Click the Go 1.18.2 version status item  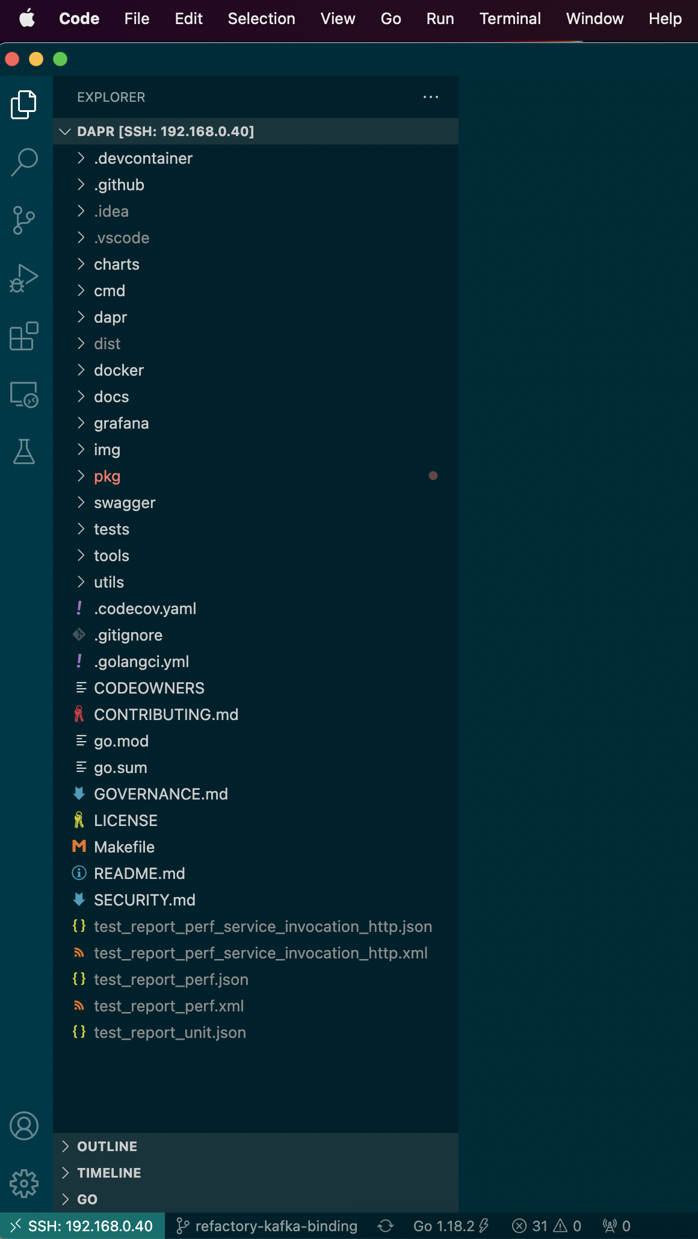point(451,1226)
